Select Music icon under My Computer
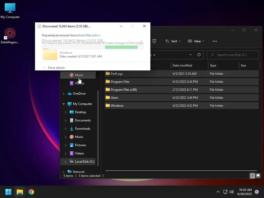 click(72, 137)
